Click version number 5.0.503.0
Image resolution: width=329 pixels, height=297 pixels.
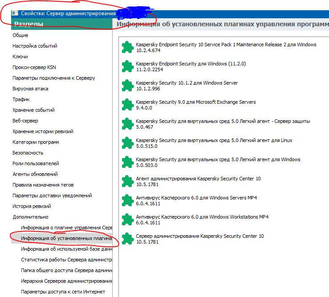(146, 165)
